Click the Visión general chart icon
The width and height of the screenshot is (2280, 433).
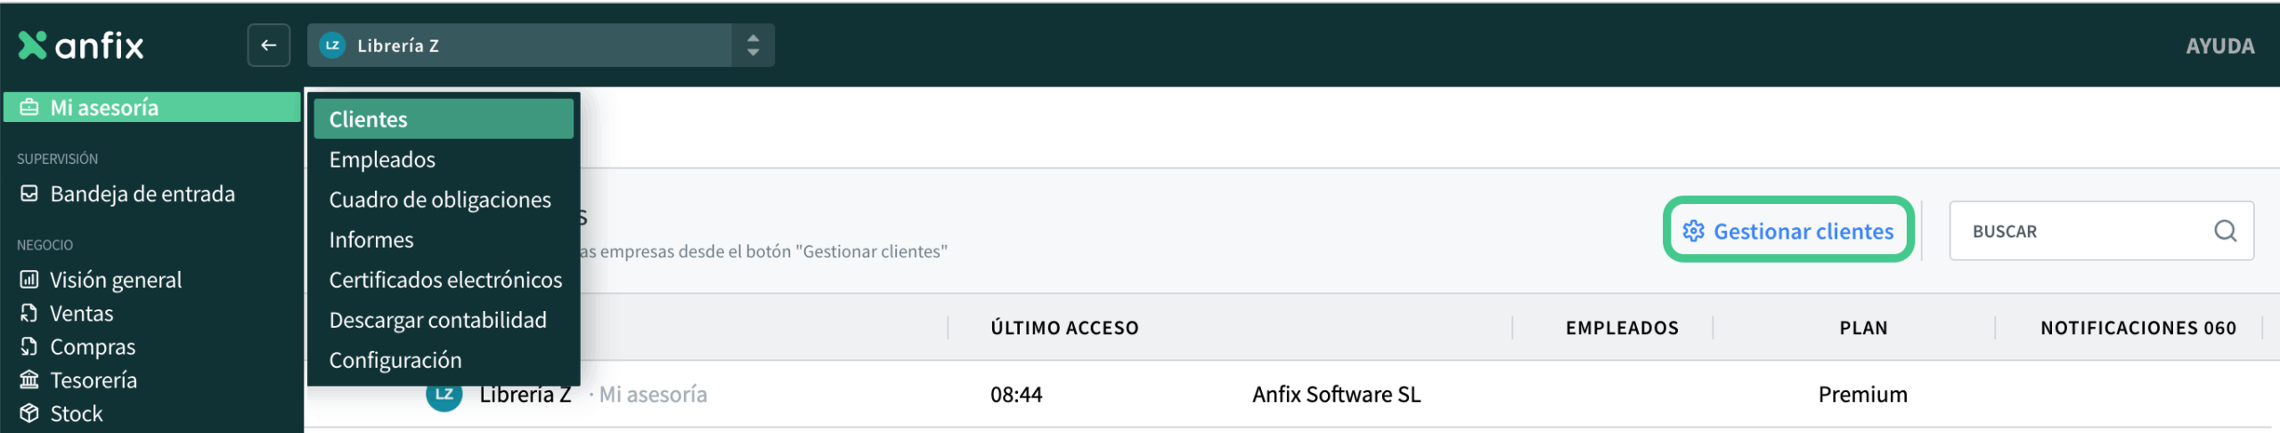(x=29, y=280)
